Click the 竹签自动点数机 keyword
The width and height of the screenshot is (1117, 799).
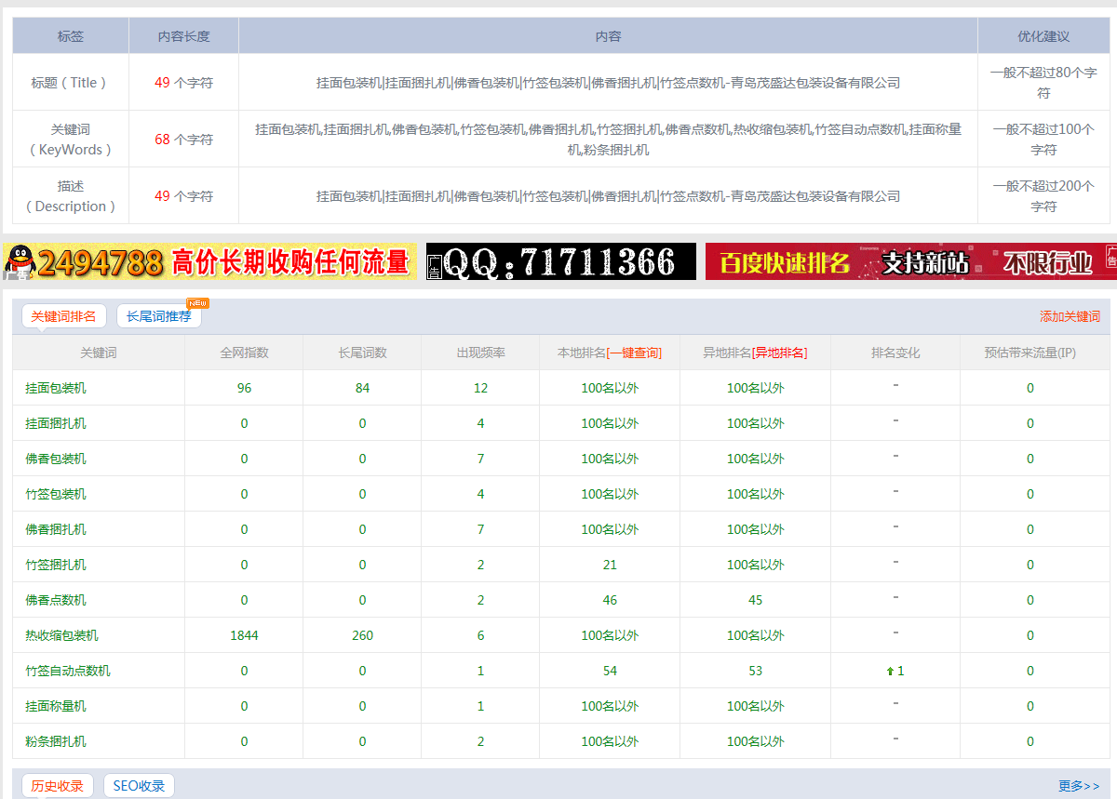click(68, 671)
